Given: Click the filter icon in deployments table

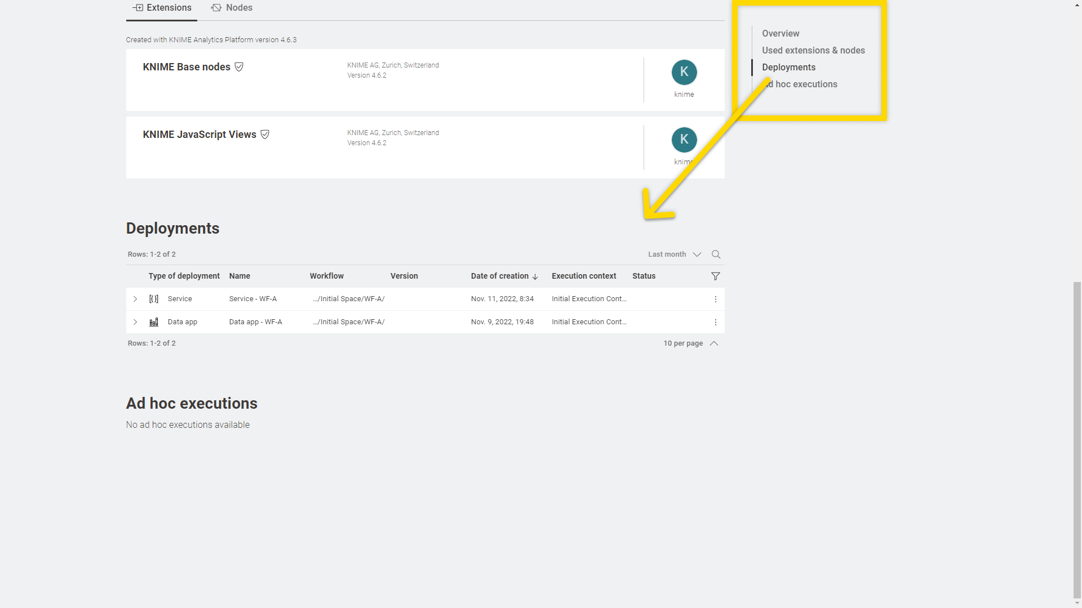Looking at the screenshot, I should 716,276.
